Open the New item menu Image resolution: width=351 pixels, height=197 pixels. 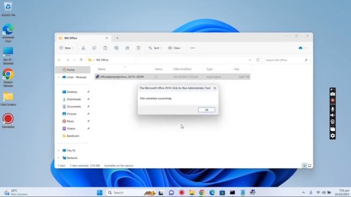click(66, 48)
